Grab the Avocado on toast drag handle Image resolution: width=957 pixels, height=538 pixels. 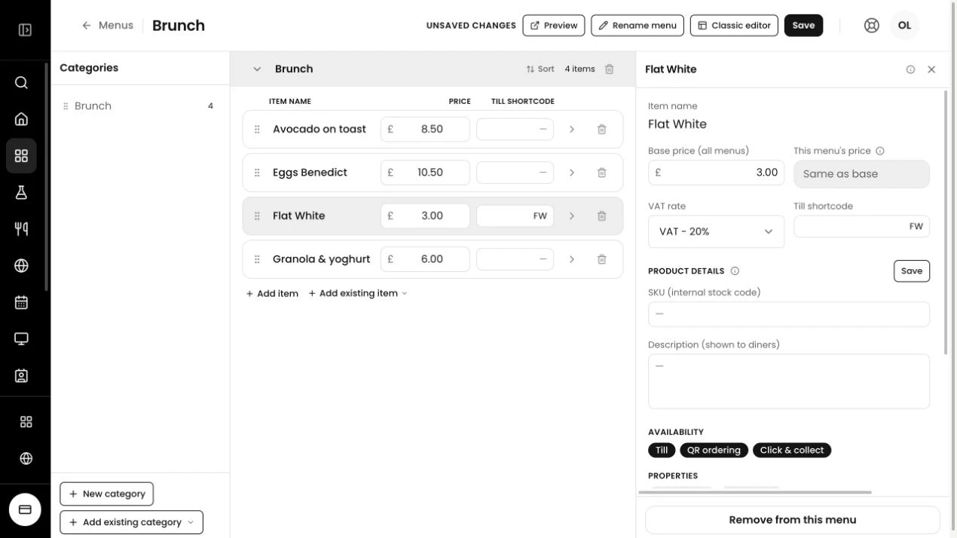[257, 130]
